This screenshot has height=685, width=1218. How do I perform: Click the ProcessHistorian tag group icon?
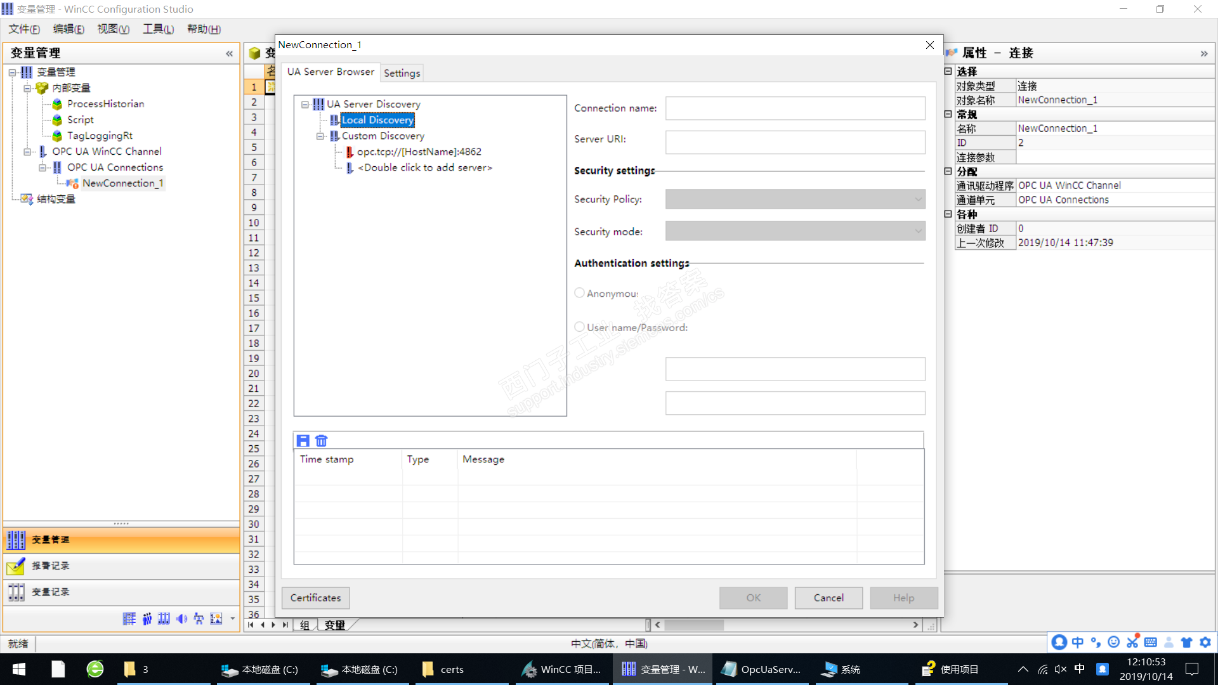click(57, 104)
